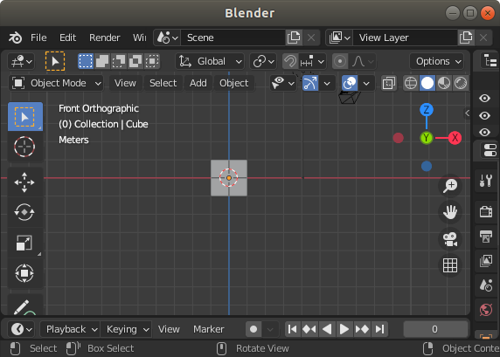Click the Pan view hand icon
This screenshot has width=500, height=357.
450,212
